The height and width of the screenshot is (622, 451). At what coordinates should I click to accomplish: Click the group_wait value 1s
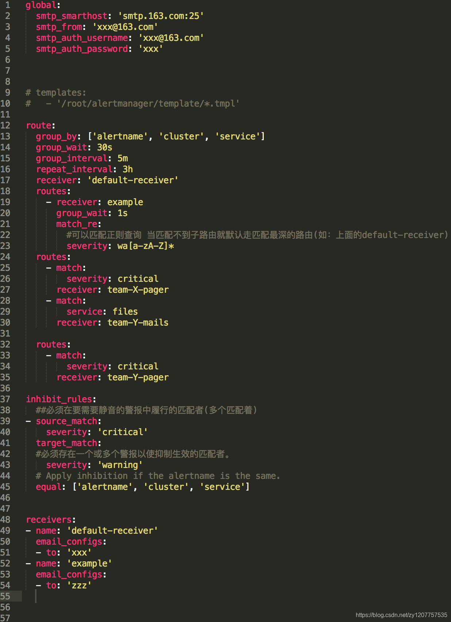(x=123, y=213)
